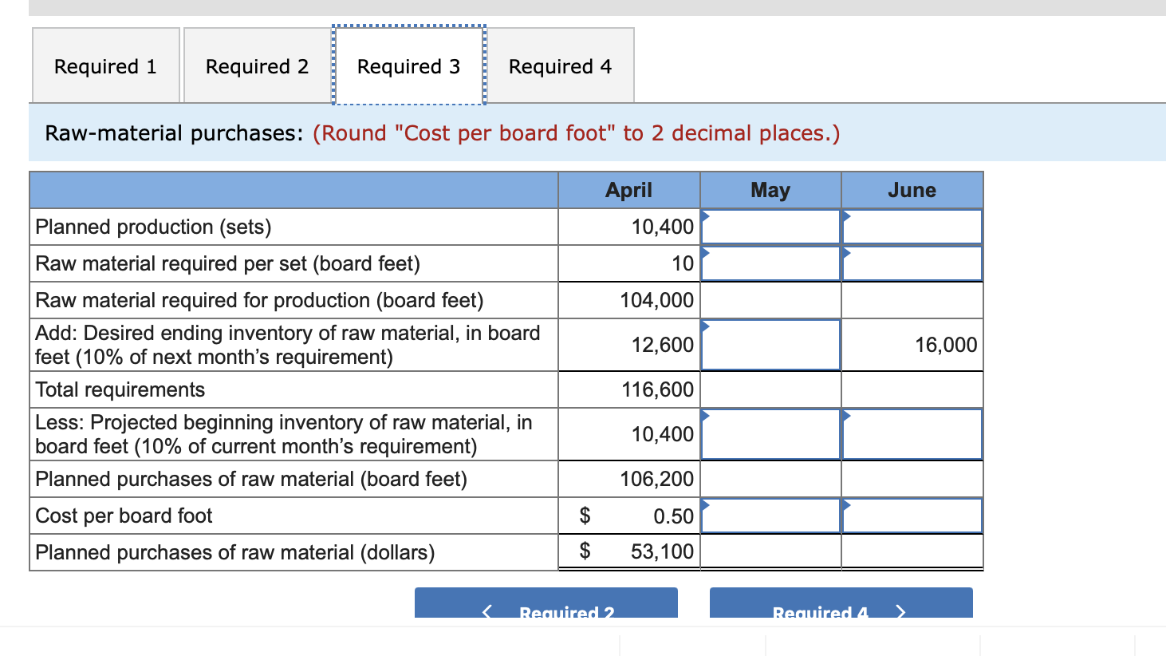The height and width of the screenshot is (656, 1166).
Task: Select April projected beginning inventory value 10,400
Action: click(x=662, y=434)
